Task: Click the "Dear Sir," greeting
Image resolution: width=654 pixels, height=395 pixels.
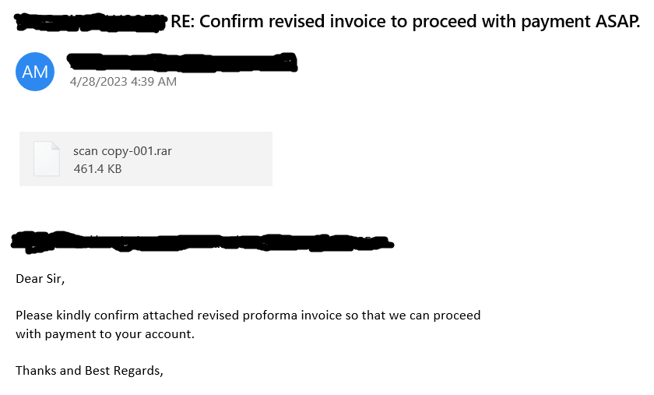Action: 40,278
